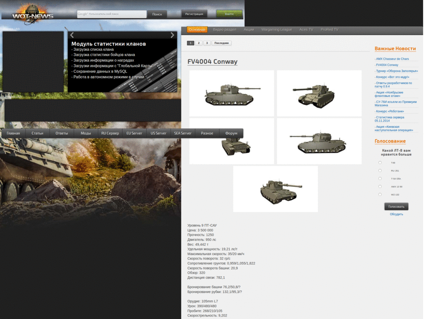The image size is (426, 319).
Task: Click the Google custom search field
Action: tap(111, 14)
